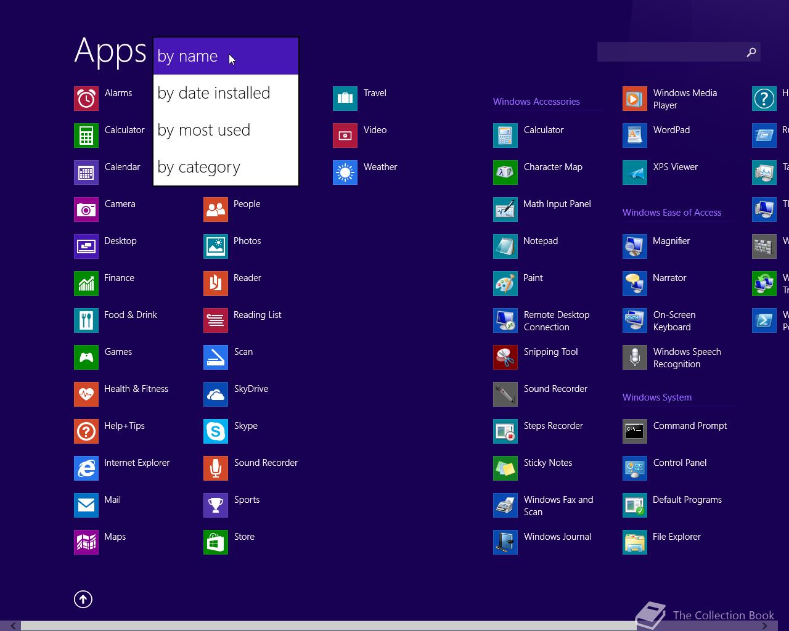This screenshot has width=789, height=631.
Task: Open the Help+Tips icon
Action: 86,431
